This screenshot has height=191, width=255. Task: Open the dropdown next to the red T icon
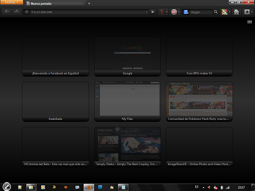pyautogui.click(x=167, y=12)
